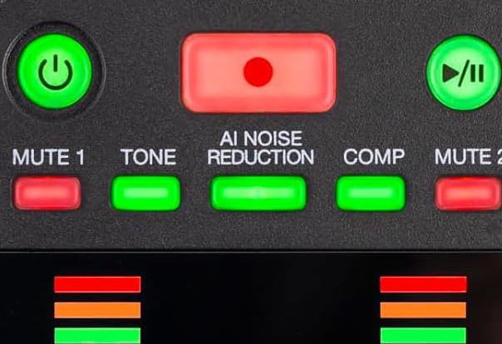Select the right meter's red clip segment

click(423, 284)
